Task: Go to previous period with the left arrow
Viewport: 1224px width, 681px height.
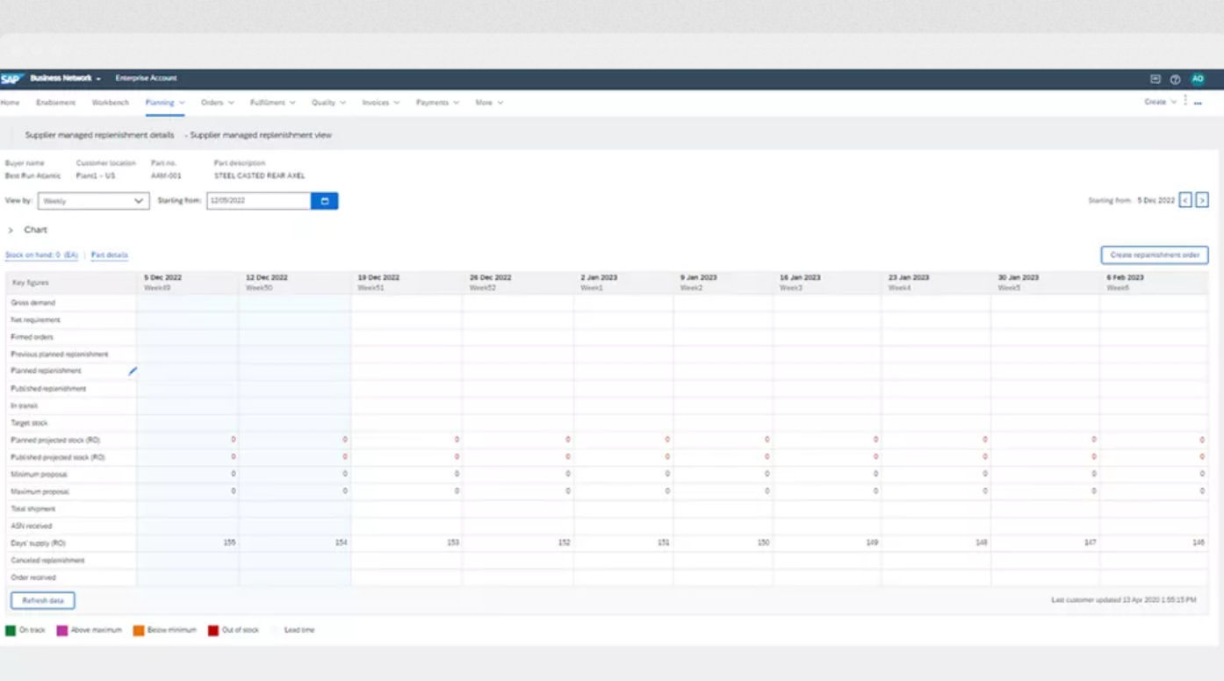Action: [x=1185, y=199]
